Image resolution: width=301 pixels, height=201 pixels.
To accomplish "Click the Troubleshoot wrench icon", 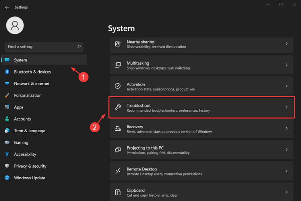I will tap(118, 107).
